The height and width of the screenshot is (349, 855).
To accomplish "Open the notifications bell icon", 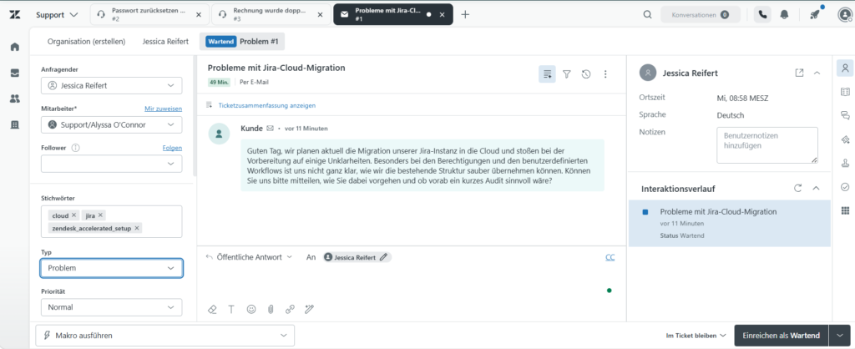I will pyautogui.click(x=784, y=15).
